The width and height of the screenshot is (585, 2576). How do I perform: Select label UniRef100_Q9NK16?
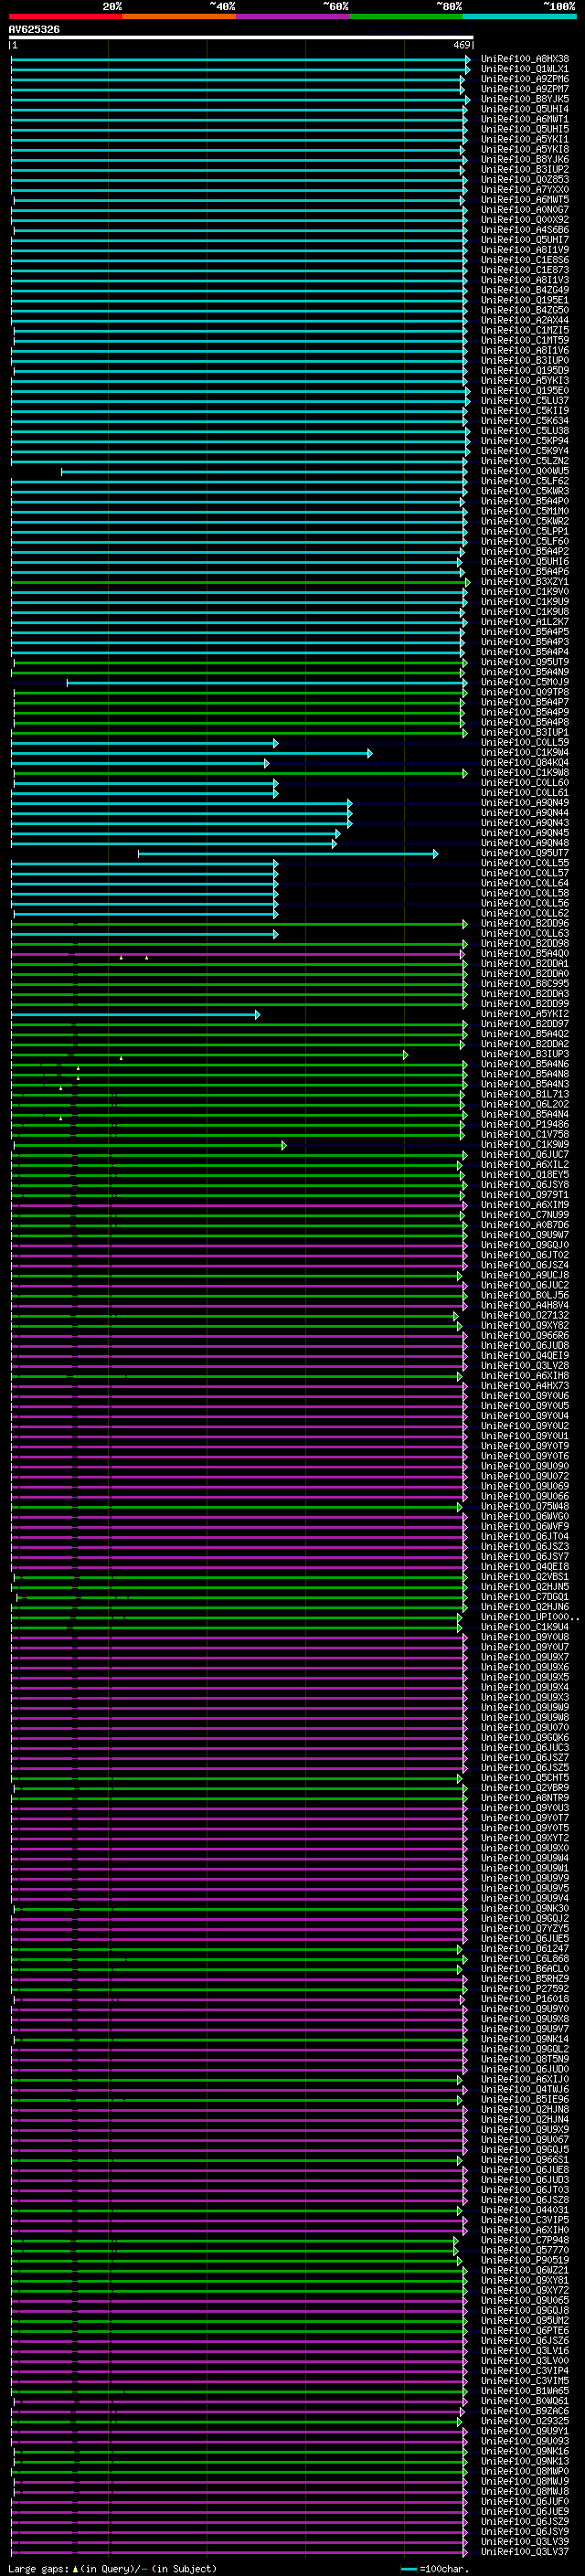524,2451
